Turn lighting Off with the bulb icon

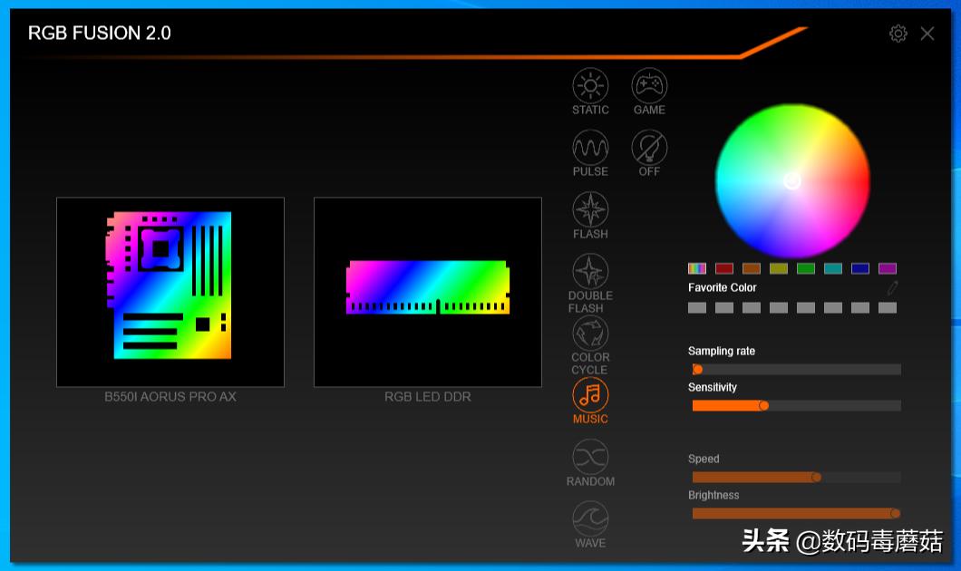(649, 154)
